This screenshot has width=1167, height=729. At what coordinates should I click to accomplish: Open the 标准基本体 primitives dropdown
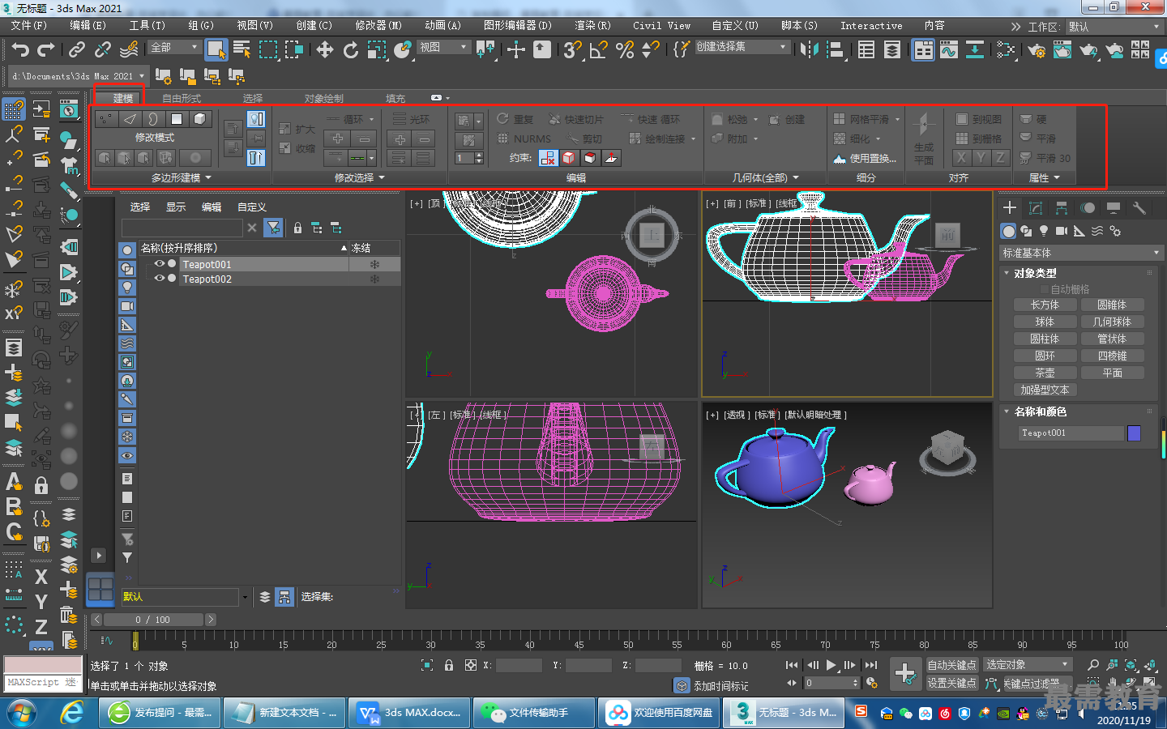click(1082, 253)
